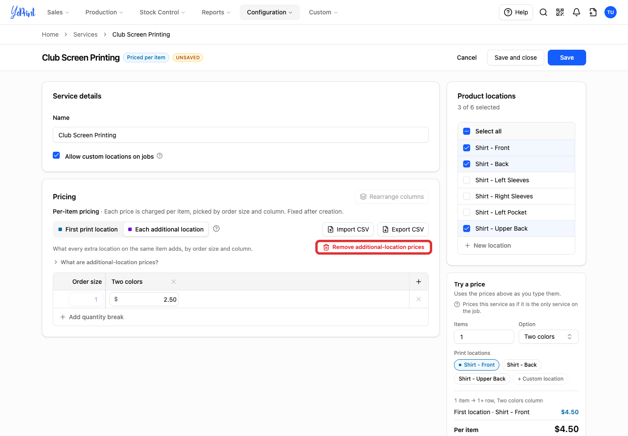Viewport: 628px width, 436px height.
Task: Expand What are additional-location prices
Action: (106, 262)
